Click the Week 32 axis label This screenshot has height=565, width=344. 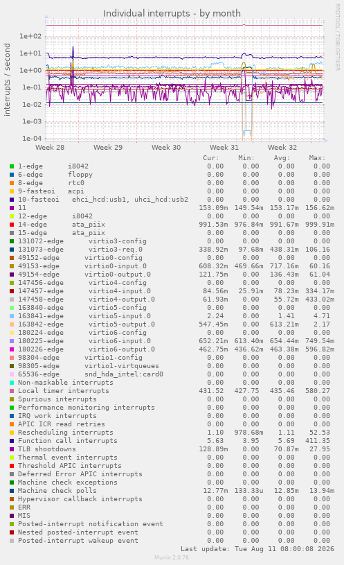coord(282,148)
